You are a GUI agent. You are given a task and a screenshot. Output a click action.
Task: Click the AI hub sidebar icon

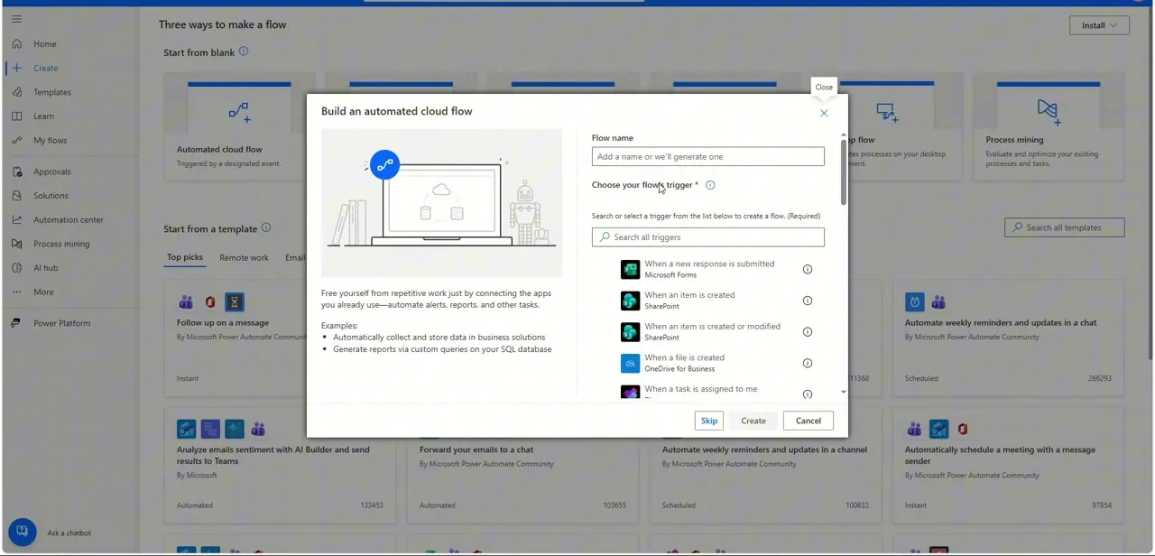pyautogui.click(x=16, y=268)
